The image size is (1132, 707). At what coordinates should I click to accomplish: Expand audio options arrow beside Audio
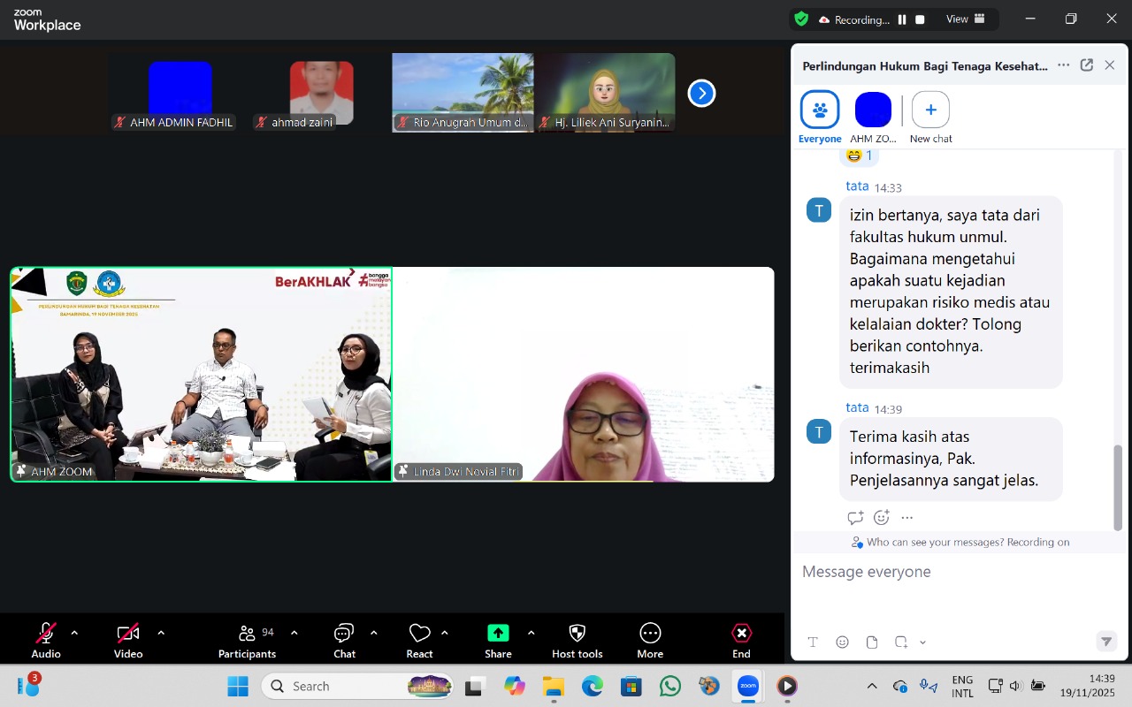[x=74, y=633]
